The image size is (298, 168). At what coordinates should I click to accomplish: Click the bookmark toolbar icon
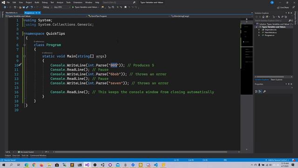tap(125, 7)
